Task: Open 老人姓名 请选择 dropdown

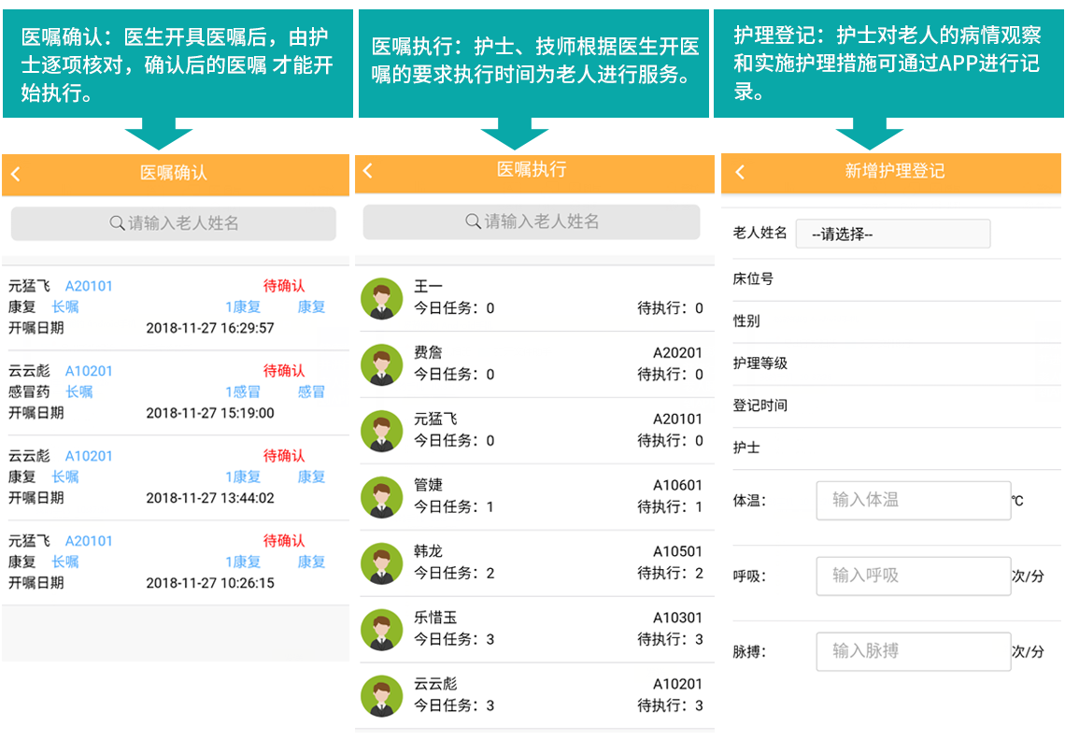Action: pyautogui.click(x=892, y=234)
